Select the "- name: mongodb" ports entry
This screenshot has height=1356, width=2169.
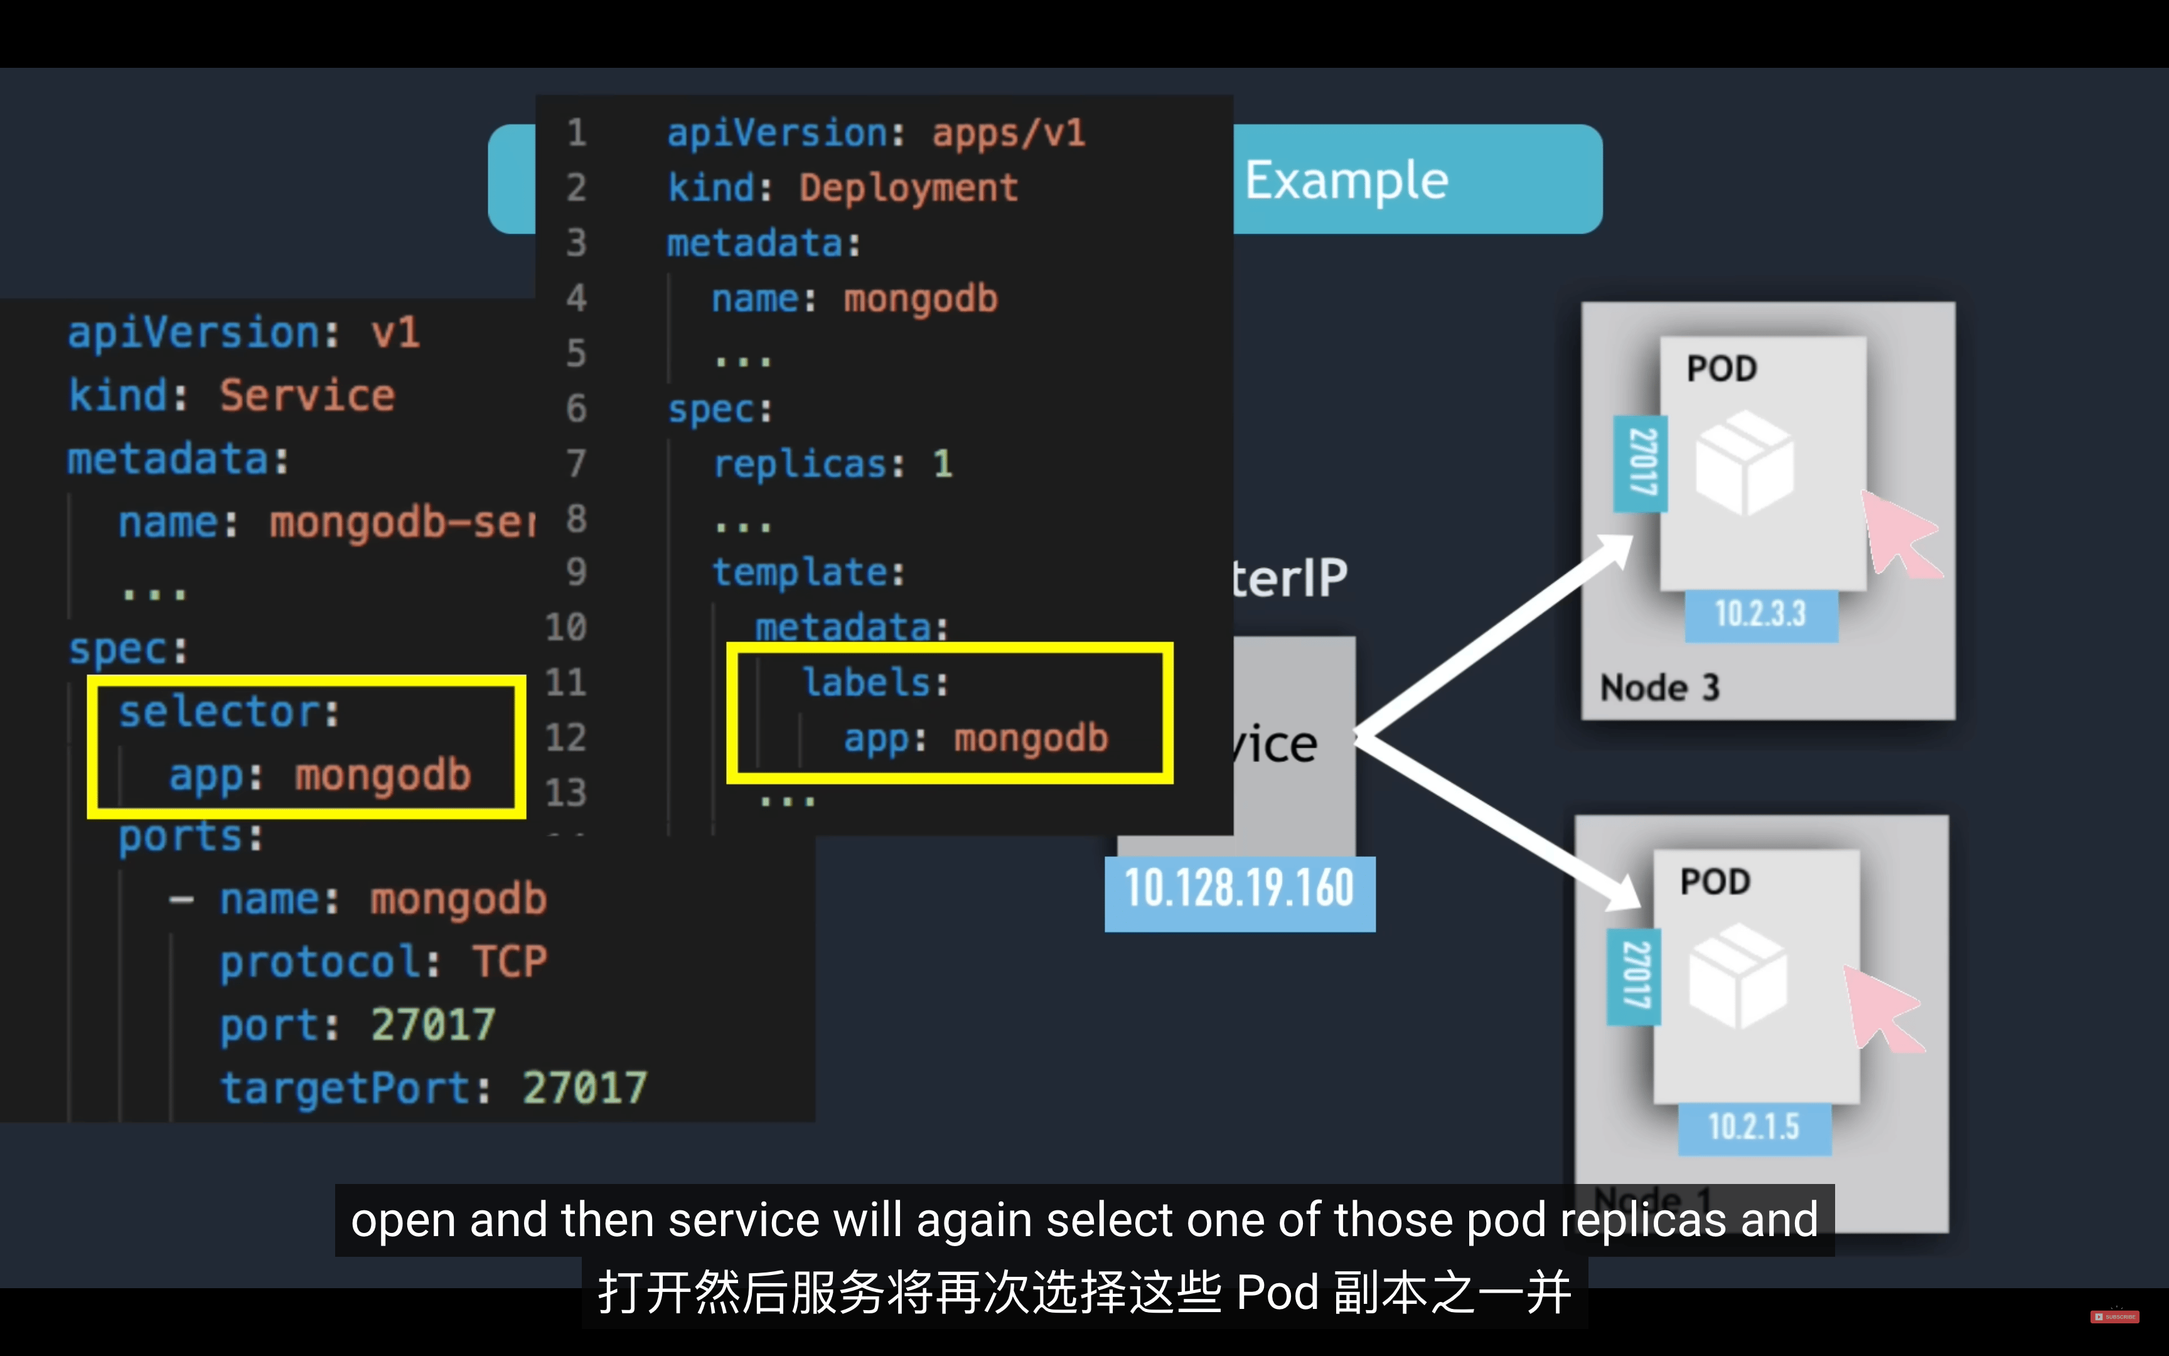[358, 900]
